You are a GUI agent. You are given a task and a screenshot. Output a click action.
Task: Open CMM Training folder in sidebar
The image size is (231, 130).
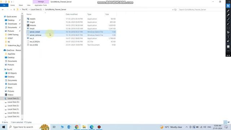click(13, 35)
